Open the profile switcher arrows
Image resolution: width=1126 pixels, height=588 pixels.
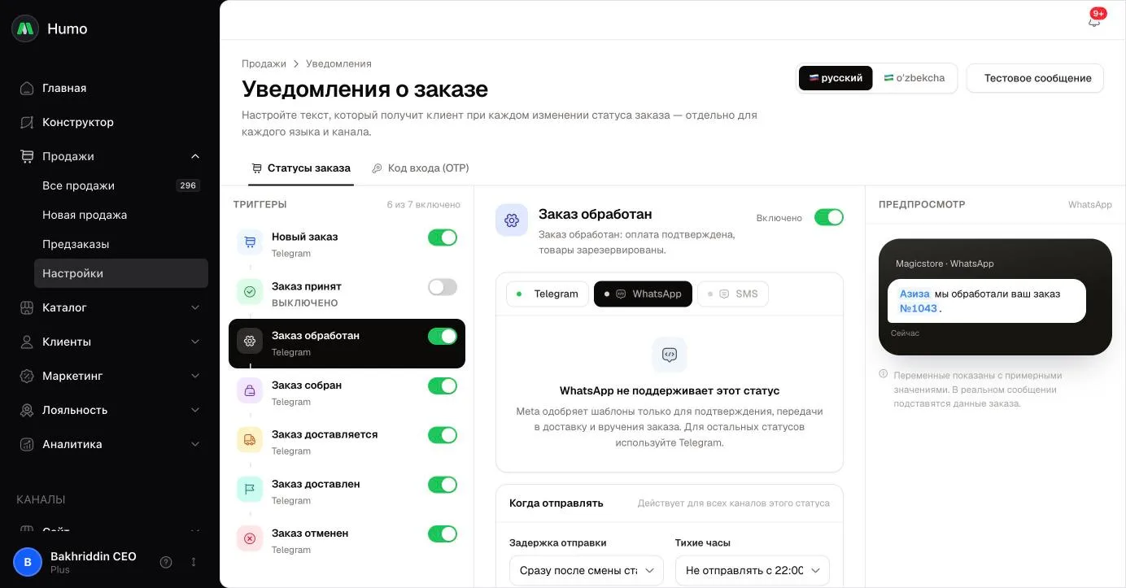click(194, 562)
